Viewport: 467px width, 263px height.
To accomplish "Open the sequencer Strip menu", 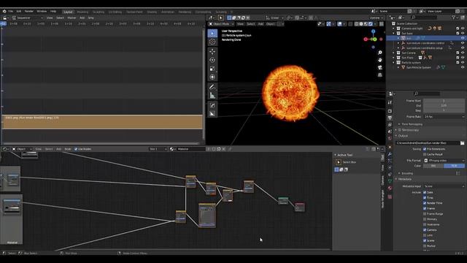I will coord(90,18).
